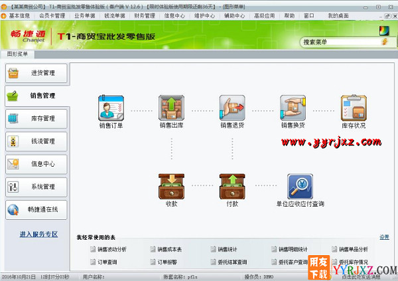The width and height of the screenshot is (398, 281).
Task: Select 钱流管理 in the sidebar
Action: 36,141
